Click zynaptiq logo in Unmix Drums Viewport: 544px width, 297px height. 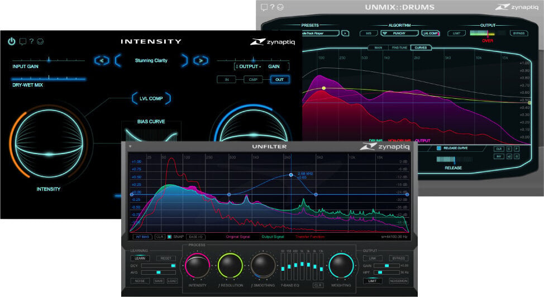coord(517,7)
